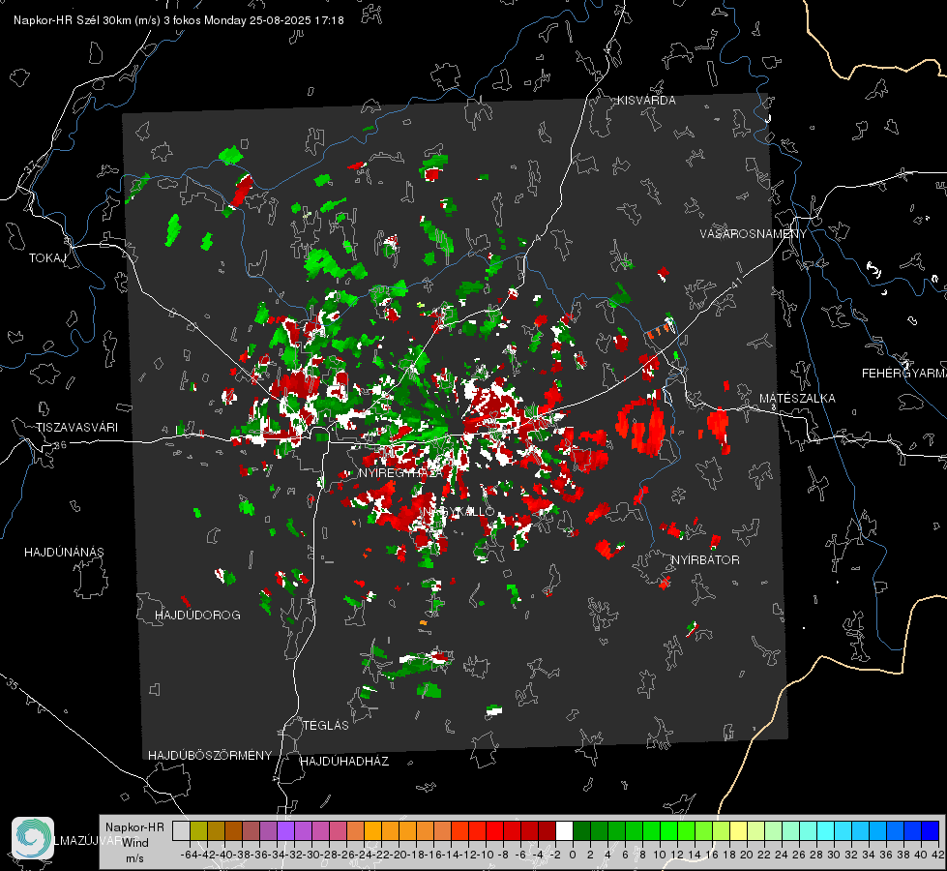Click road number 41 near Vásárosnamény
Viewport: 947px width, 871px height.
click(736, 283)
